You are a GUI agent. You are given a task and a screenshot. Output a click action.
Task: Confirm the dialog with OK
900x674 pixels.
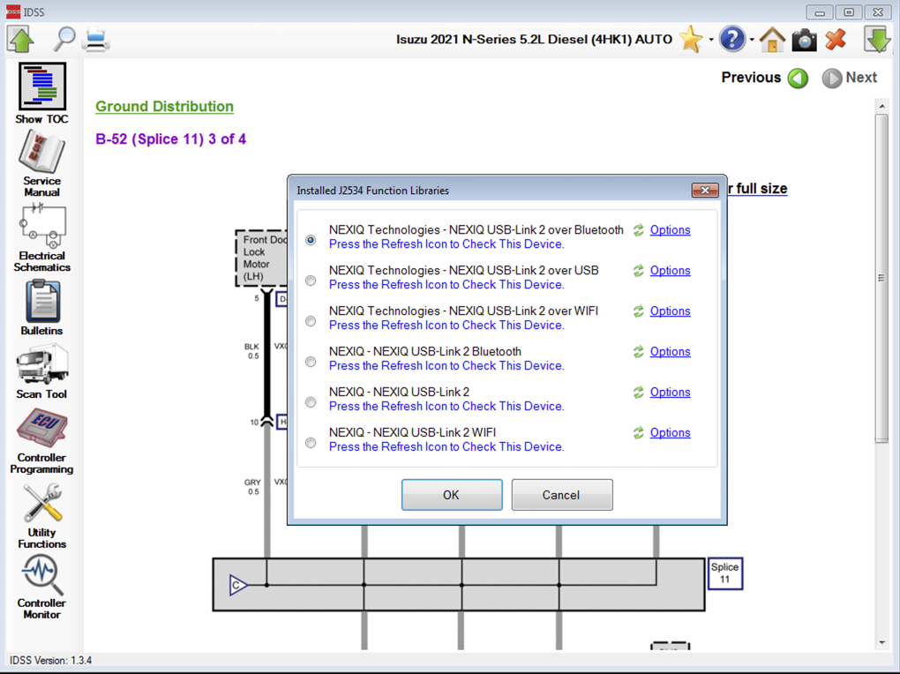click(x=452, y=495)
